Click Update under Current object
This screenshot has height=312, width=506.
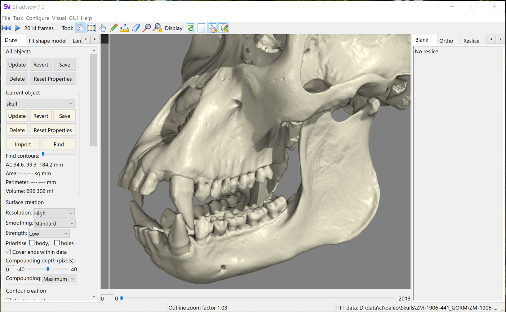[17, 116]
